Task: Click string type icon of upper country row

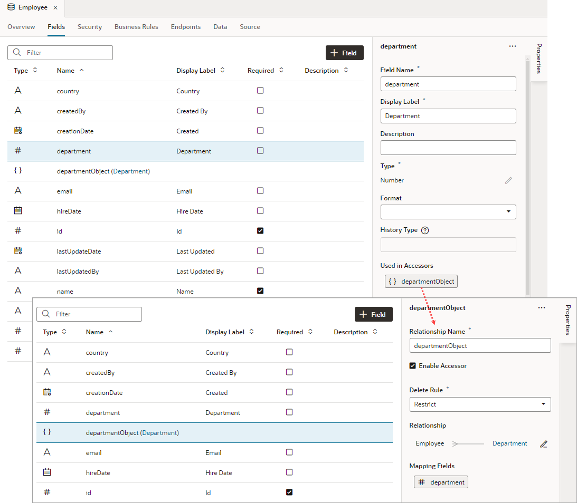Action: [17, 90]
